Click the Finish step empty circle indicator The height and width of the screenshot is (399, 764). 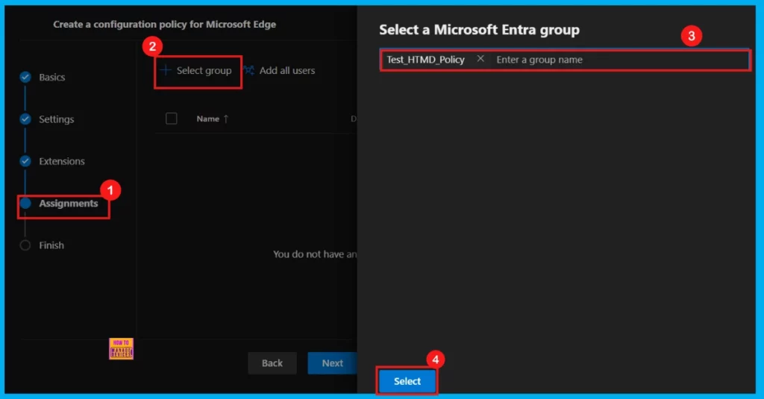click(x=25, y=245)
